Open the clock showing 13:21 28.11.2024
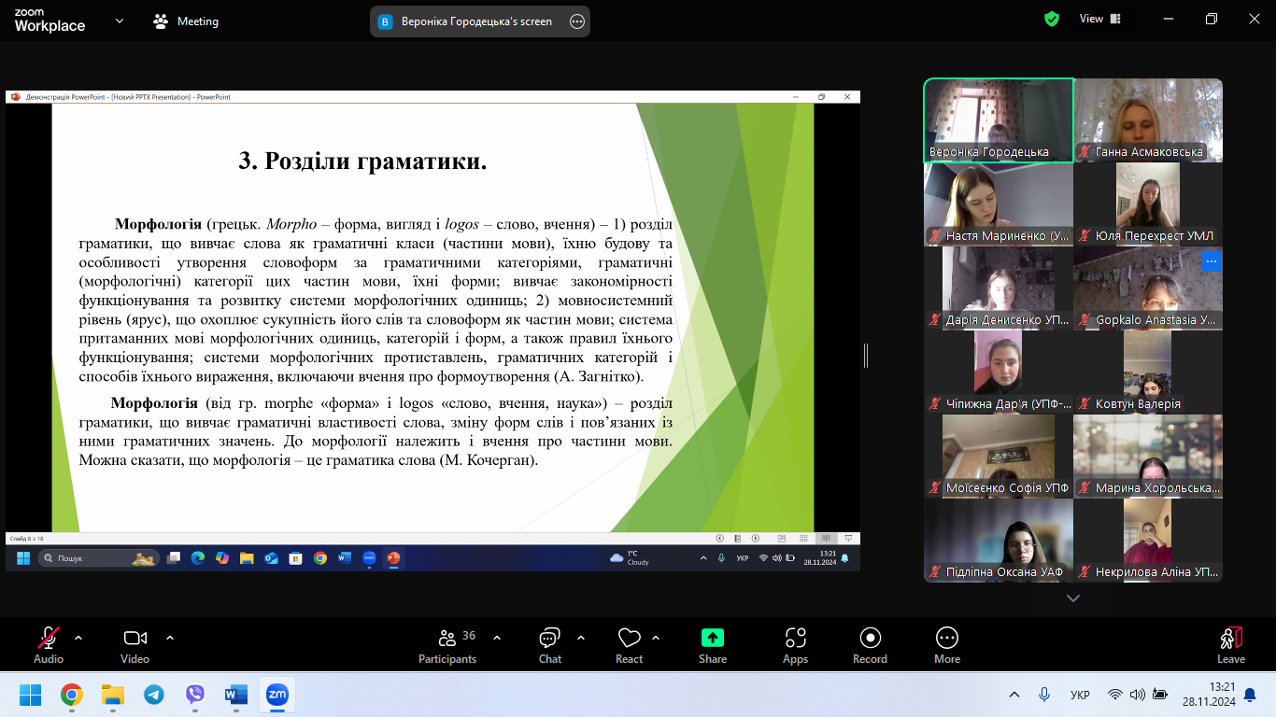Viewport: 1276px width, 717px height. coord(1209,695)
